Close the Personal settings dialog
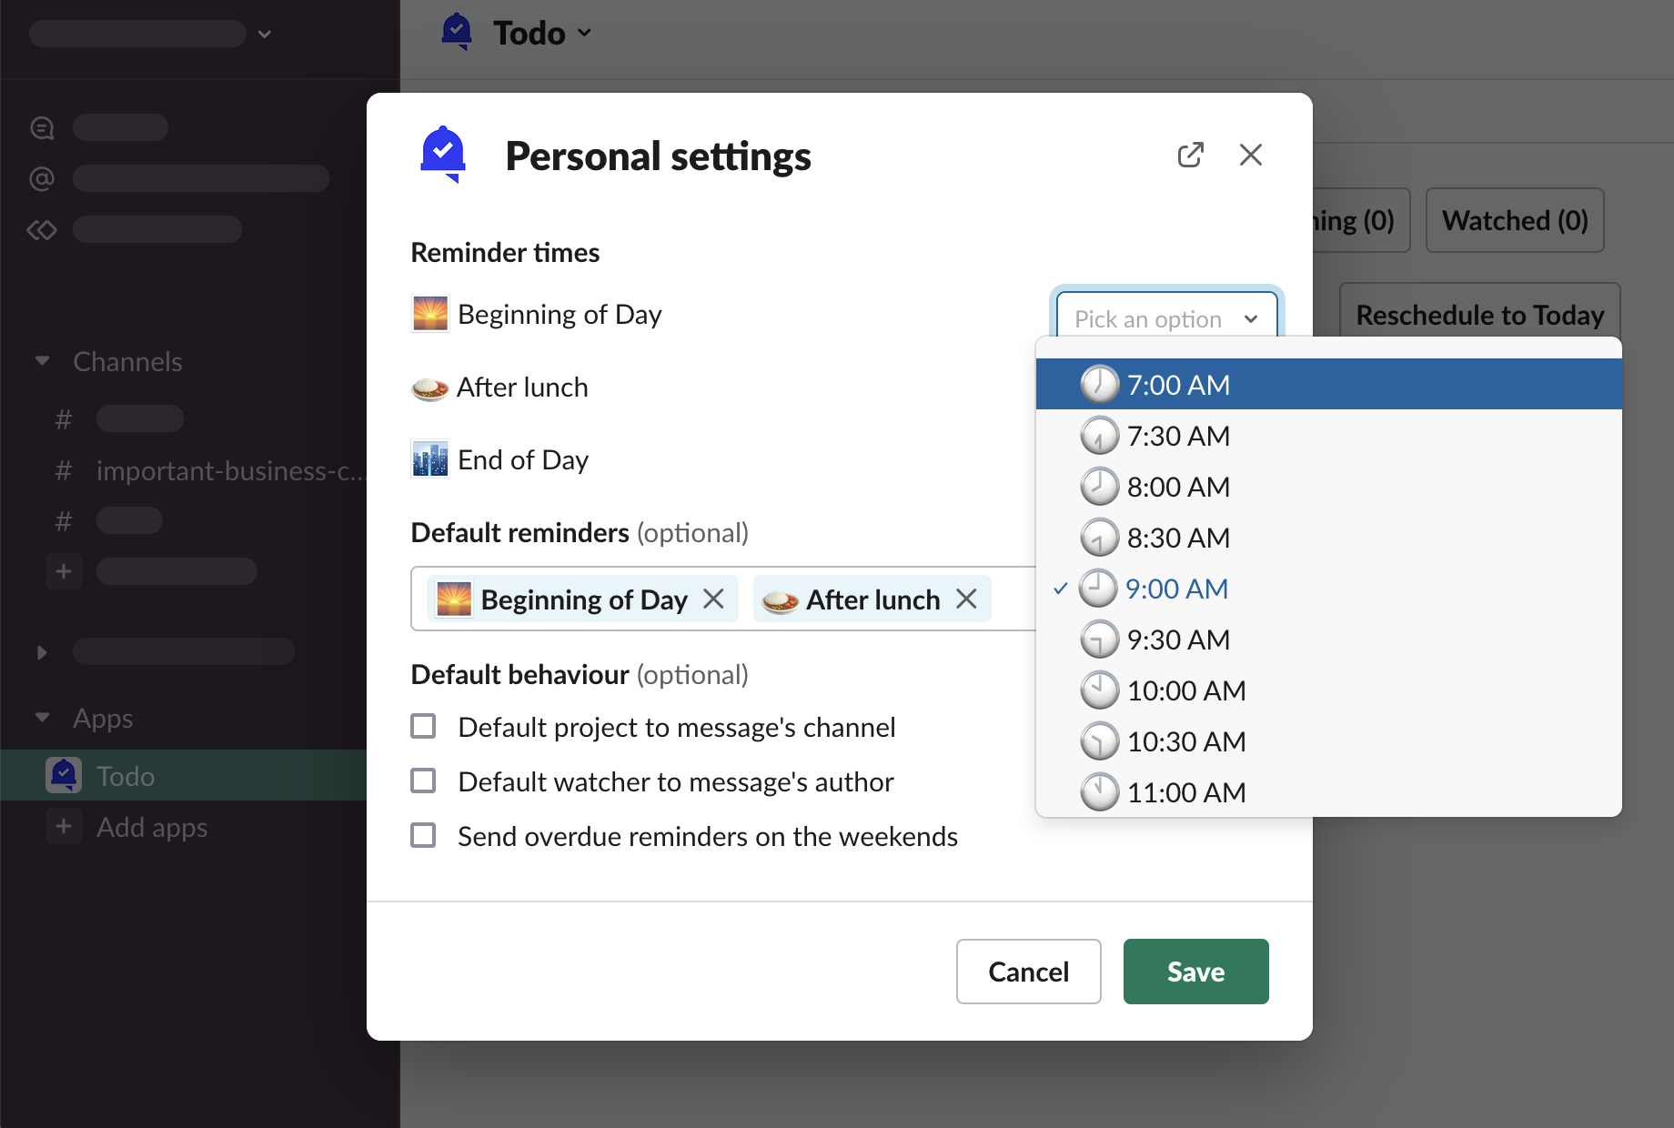Screen dimensions: 1674x1128 pos(1250,156)
